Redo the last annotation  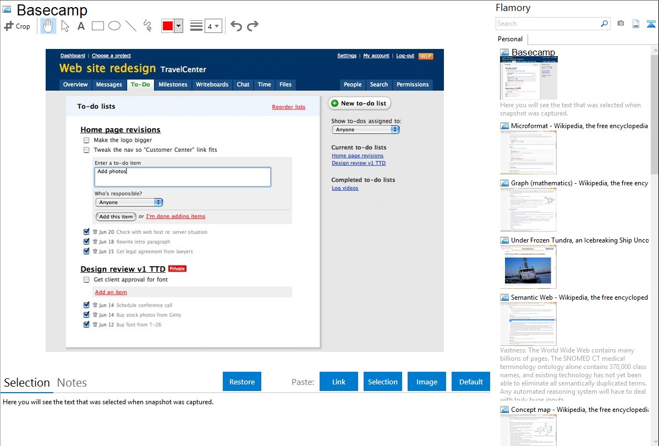[x=252, y=26]
